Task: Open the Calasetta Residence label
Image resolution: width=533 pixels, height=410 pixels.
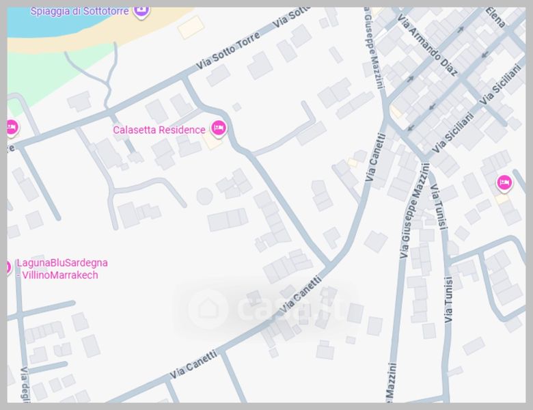Action: click(x=159, y=130)
